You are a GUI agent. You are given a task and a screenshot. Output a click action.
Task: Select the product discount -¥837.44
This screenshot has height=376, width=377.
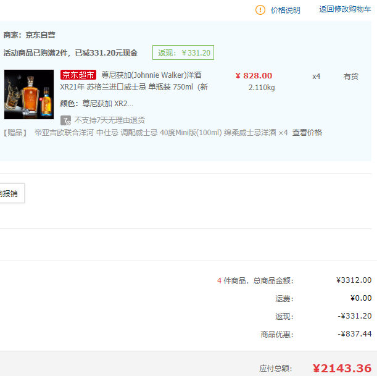tap(355, 334)
